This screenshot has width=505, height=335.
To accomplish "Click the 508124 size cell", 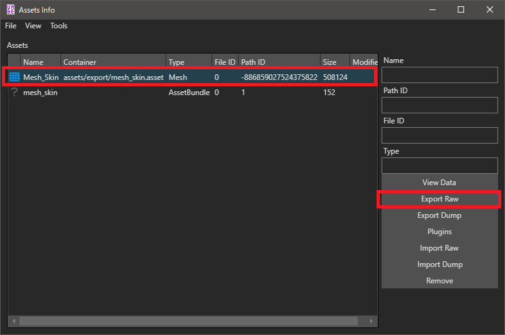I will click(335, 77).
